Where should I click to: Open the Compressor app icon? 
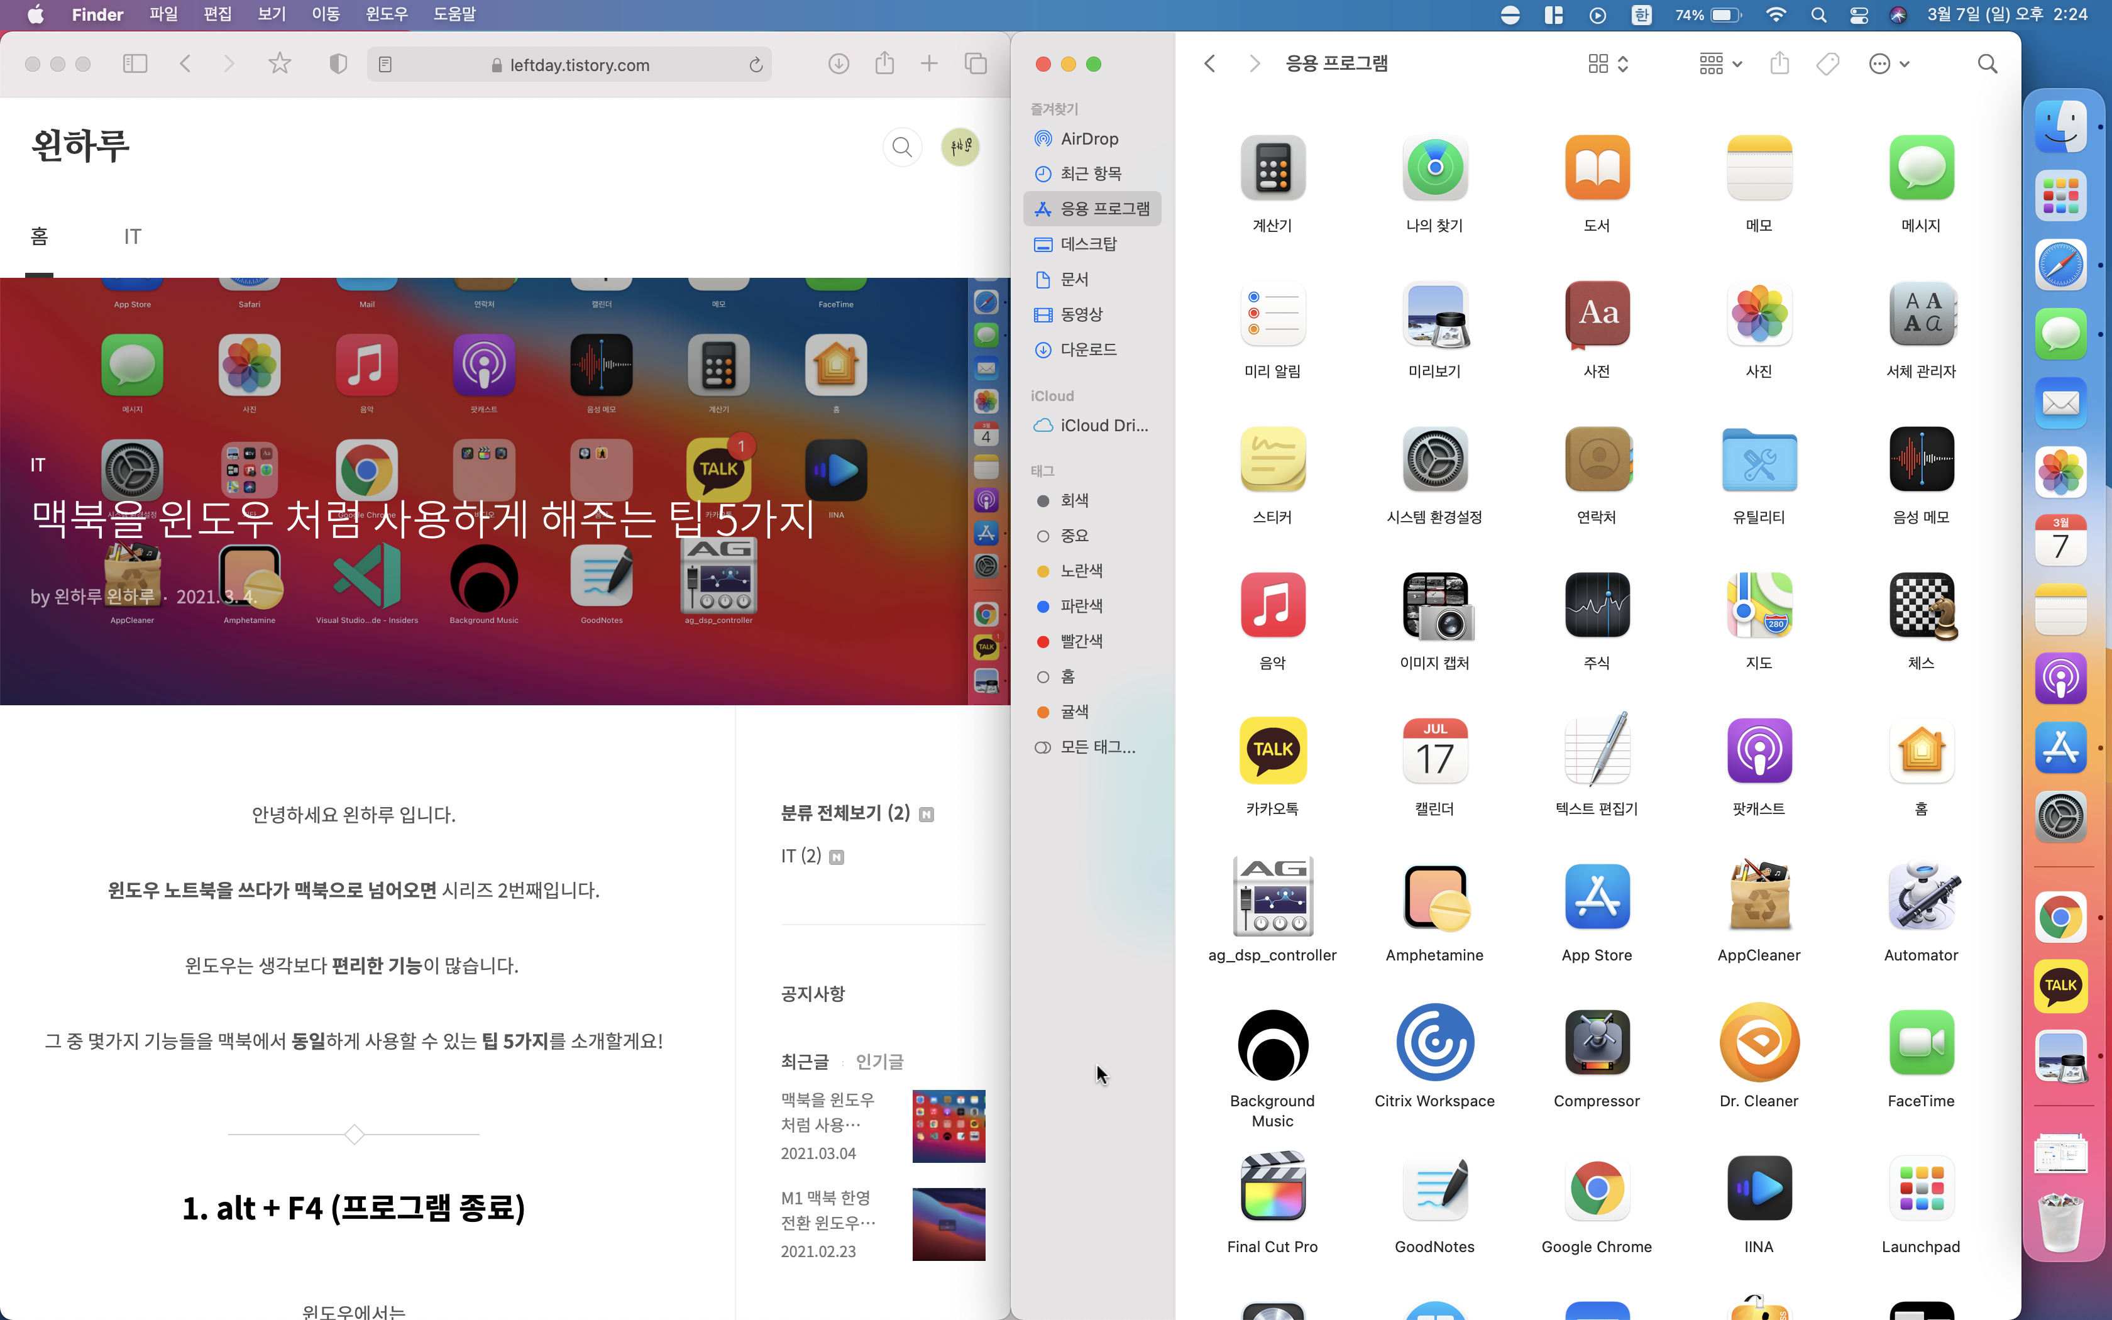tap(1597, 1043)
